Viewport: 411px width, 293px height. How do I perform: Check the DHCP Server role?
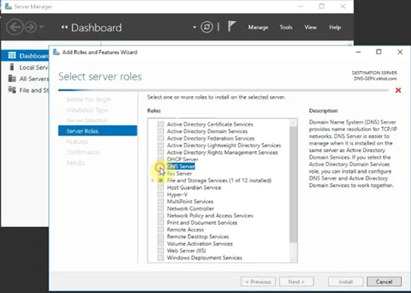point(161,159)
